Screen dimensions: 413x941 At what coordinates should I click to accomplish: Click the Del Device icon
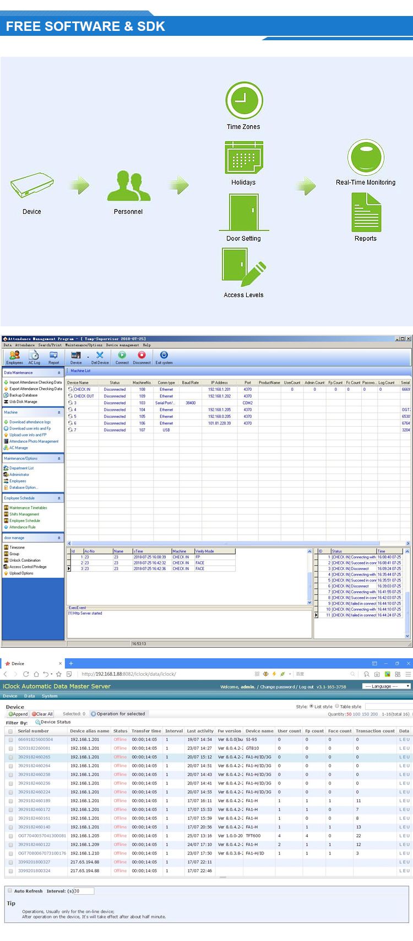tap(100, 357)
